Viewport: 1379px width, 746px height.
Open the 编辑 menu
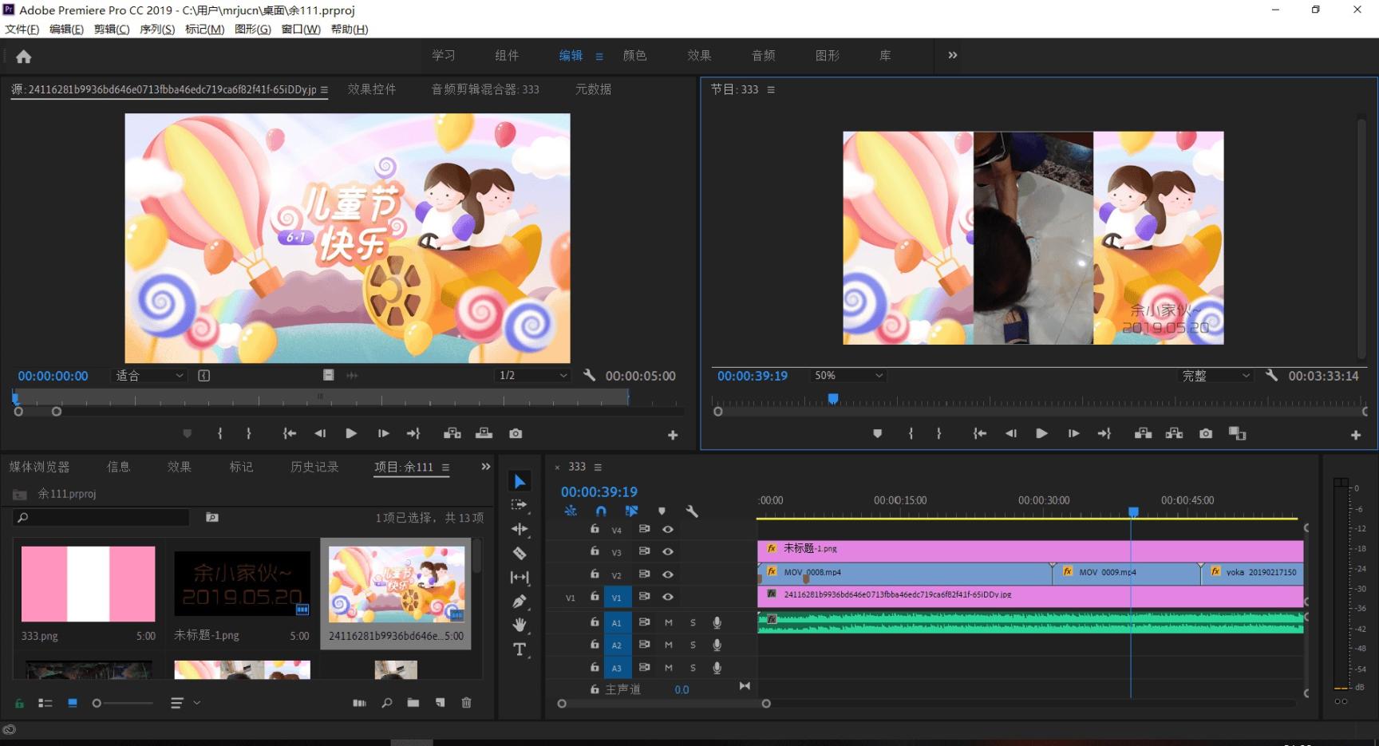click(x=67, y=29)
